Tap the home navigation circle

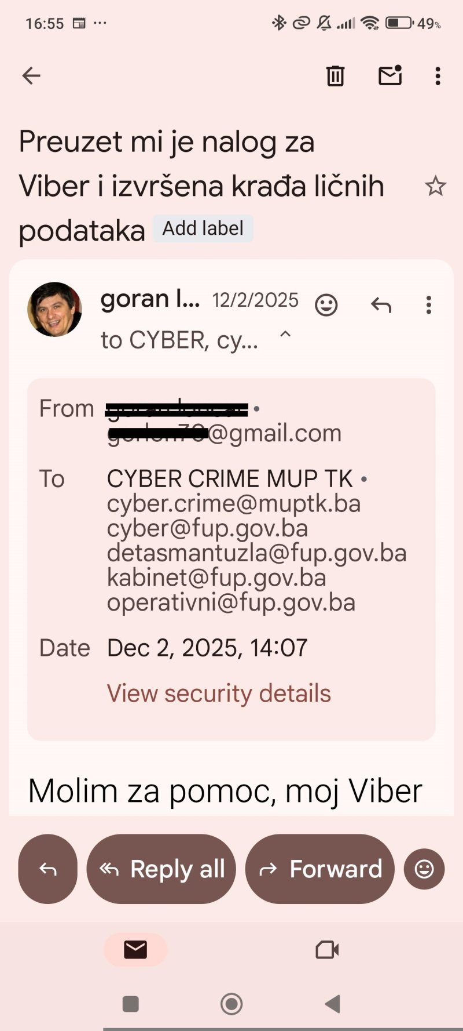pyautogui.click(x=231, y=1004)
